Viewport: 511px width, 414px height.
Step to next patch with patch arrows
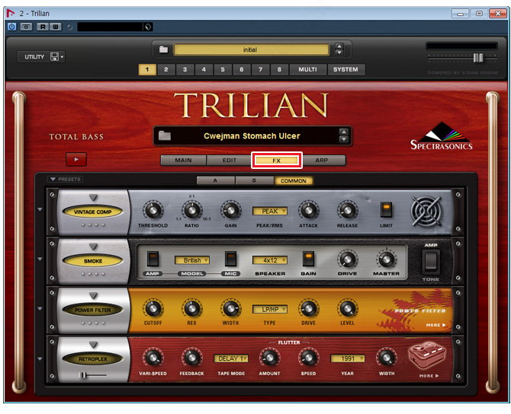(x=343, y=139)
